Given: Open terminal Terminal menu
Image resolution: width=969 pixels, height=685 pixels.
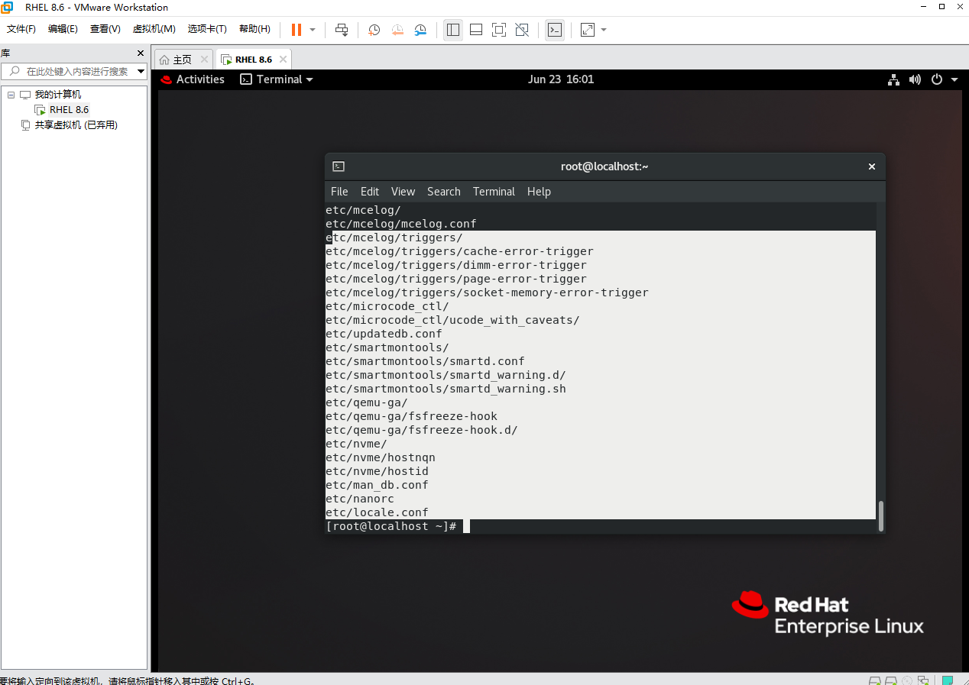Looking at the screenshot, I should 494,192.
